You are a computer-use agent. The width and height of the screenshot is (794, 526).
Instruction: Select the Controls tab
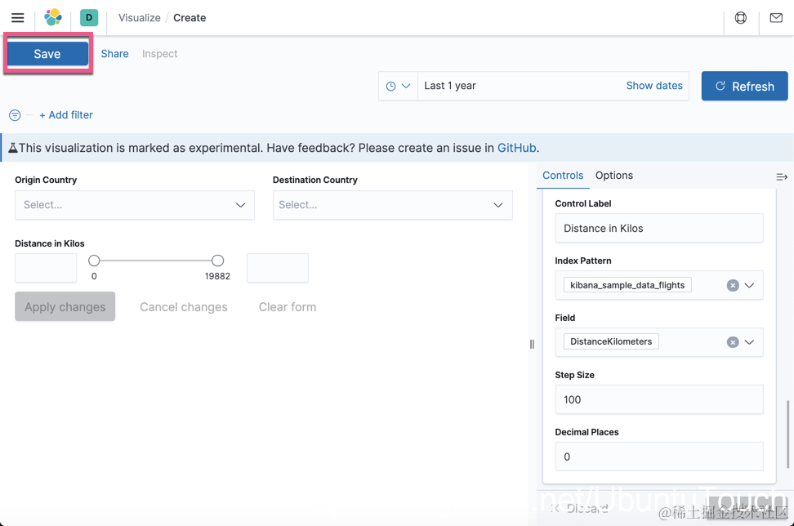[x=563, y=176]
